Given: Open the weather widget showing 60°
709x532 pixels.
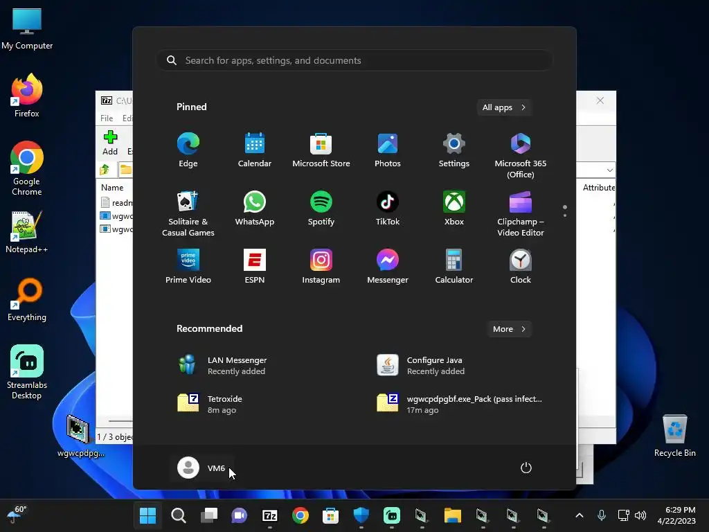Looking at the screenshot, I should [17, 515].
